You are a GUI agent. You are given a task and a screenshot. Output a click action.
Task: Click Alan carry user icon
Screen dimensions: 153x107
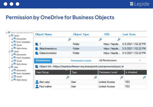37,82
